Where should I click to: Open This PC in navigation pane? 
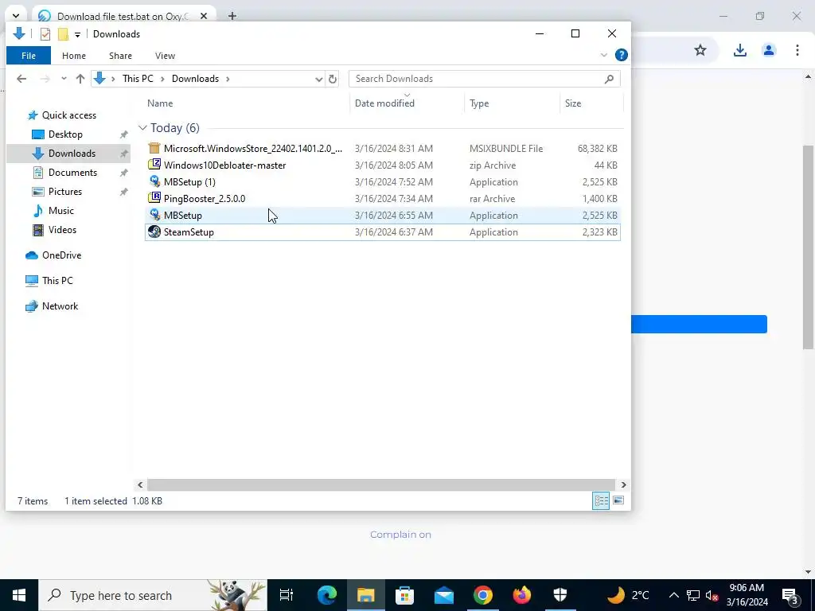point(57,281)
